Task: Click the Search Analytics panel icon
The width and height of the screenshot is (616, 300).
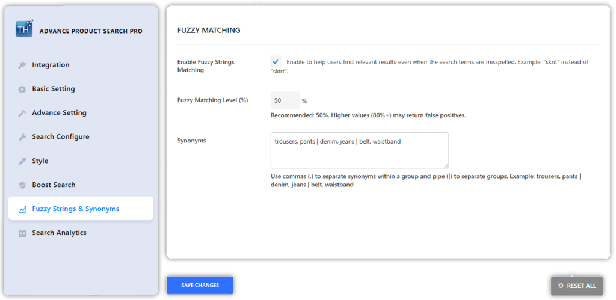Action: tap(22, 233)
